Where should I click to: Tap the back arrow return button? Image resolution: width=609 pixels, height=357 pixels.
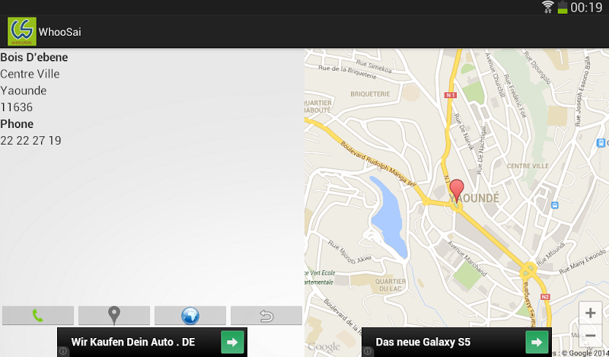point(266,315)
